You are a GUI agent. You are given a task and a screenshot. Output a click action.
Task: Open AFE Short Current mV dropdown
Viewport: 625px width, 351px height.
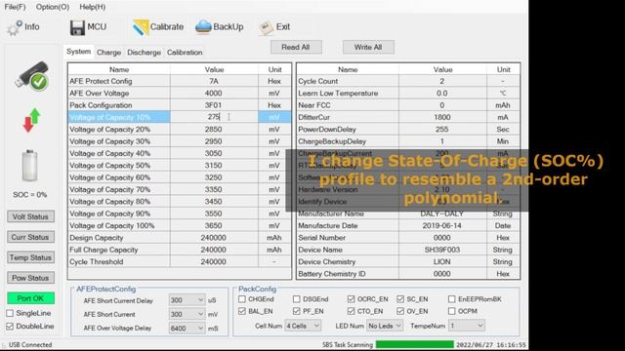pyautogui.click(x=187, y=314)
